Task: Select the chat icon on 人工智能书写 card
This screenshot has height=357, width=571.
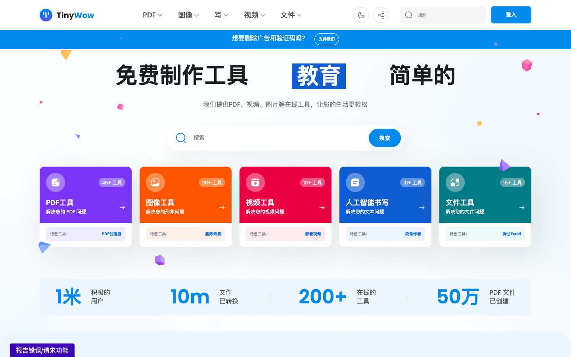Action: point(355,182)
